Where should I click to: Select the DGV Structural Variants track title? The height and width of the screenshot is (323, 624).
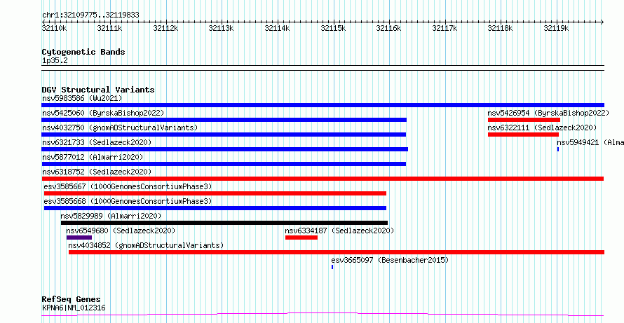(x=98, y=90)
